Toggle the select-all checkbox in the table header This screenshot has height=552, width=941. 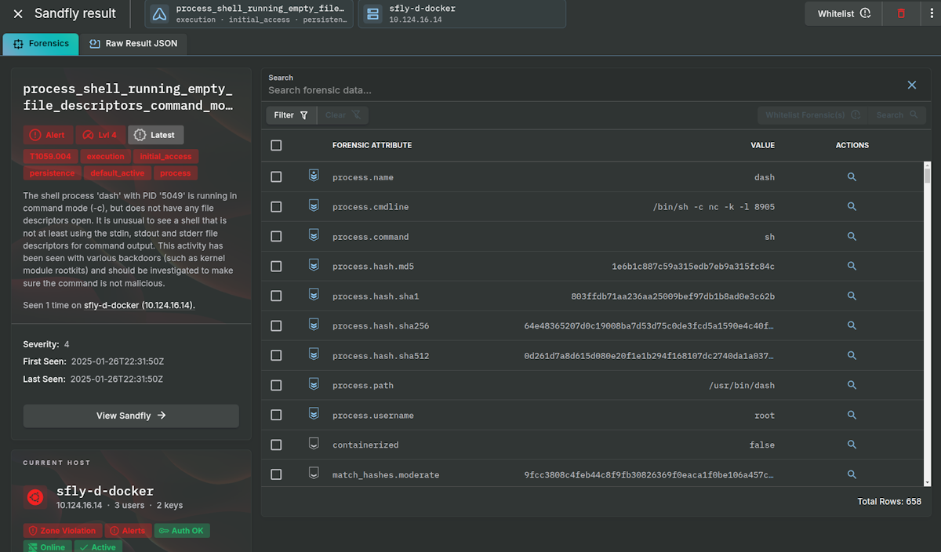pos(276,145)
